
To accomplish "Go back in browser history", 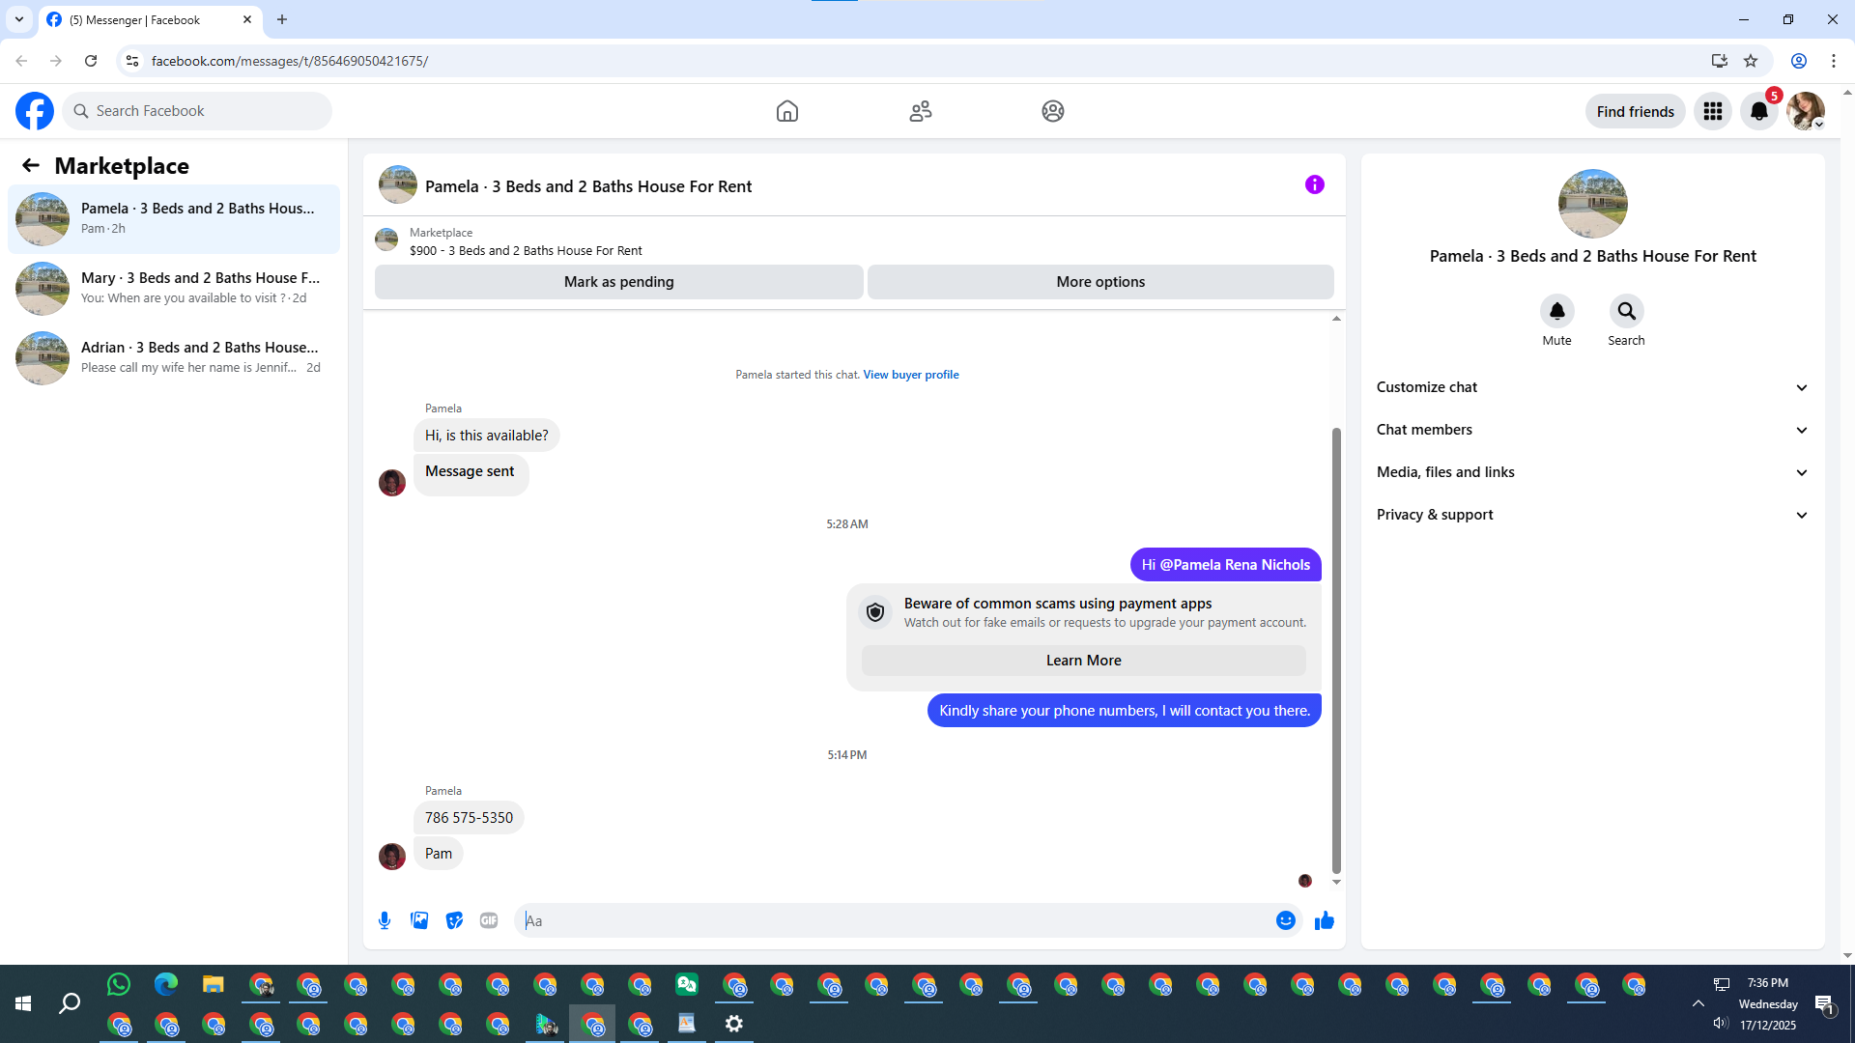I will tap(21, 61).
